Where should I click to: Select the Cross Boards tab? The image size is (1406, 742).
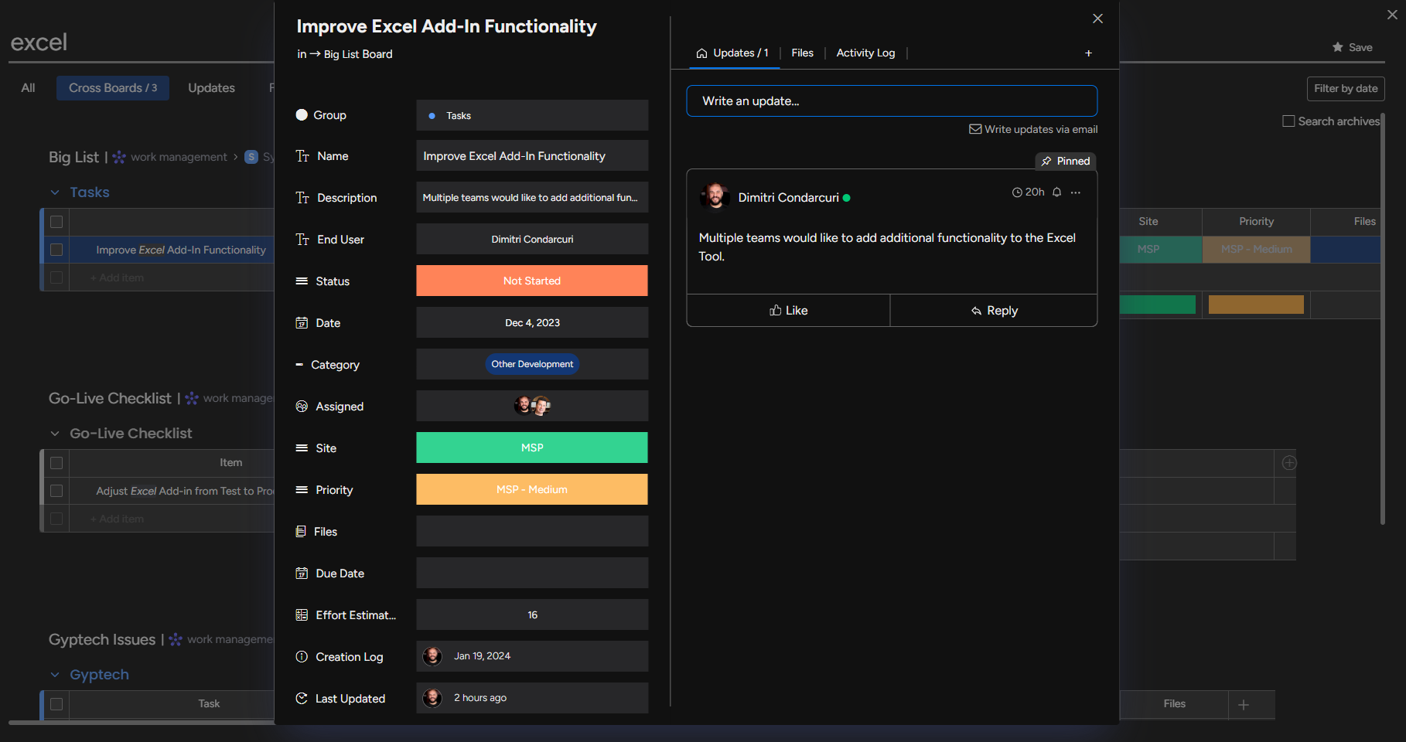113,88
